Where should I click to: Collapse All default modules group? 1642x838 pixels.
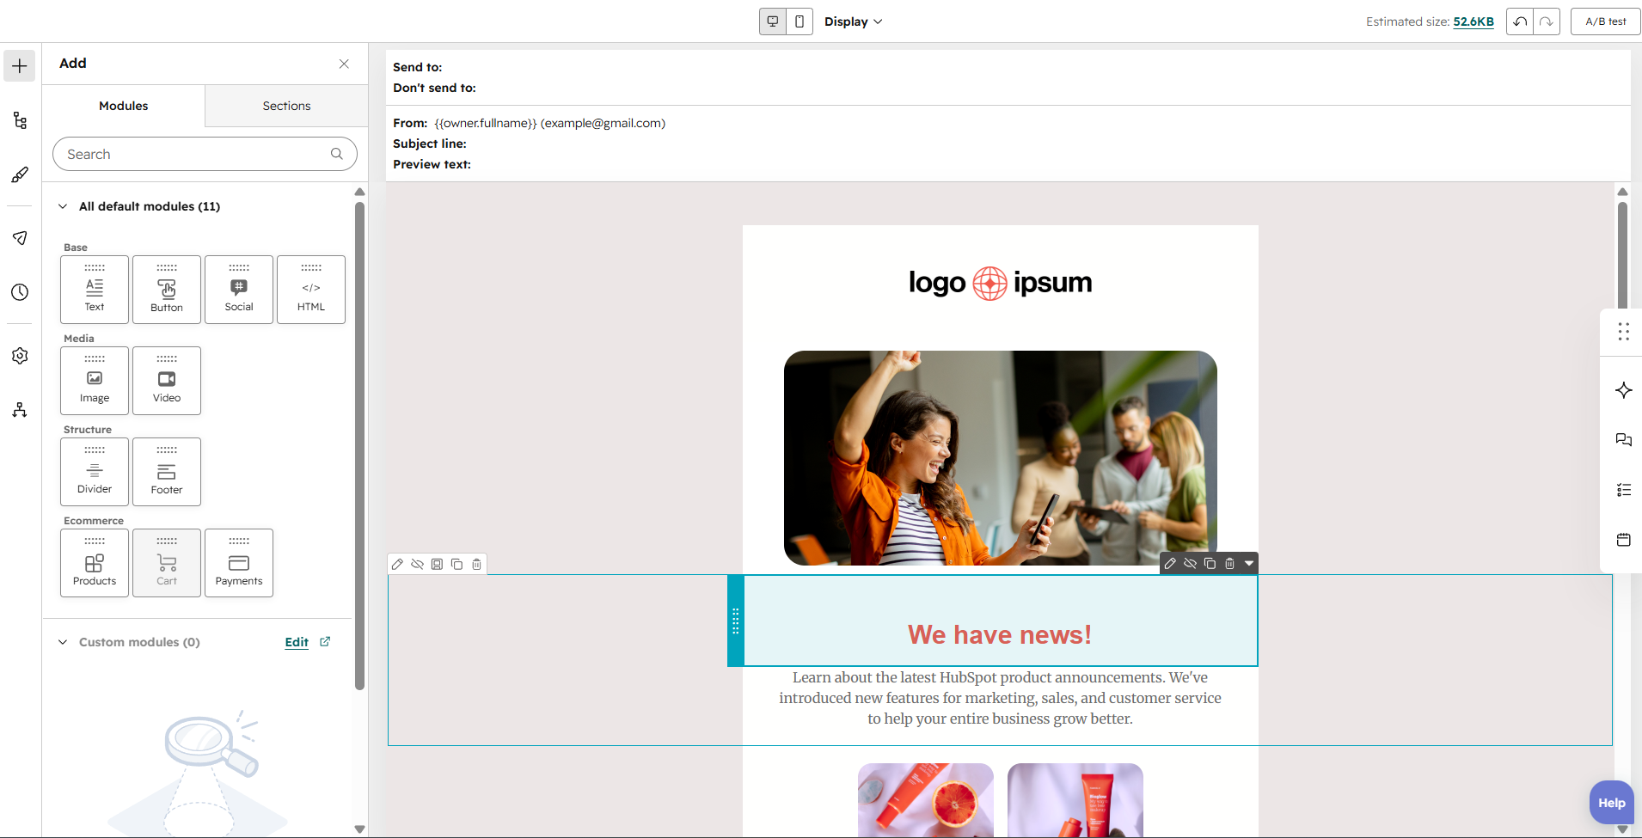(63, 206)
